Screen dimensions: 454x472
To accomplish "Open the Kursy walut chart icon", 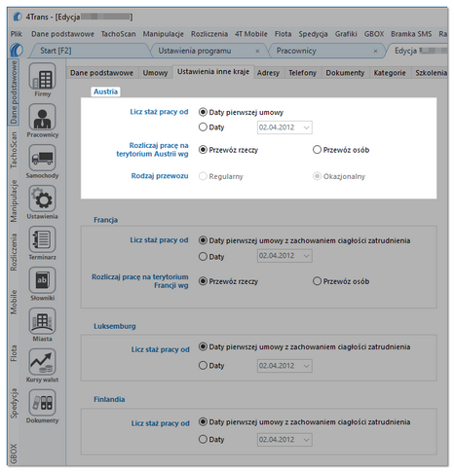I will tap(42, 362).
